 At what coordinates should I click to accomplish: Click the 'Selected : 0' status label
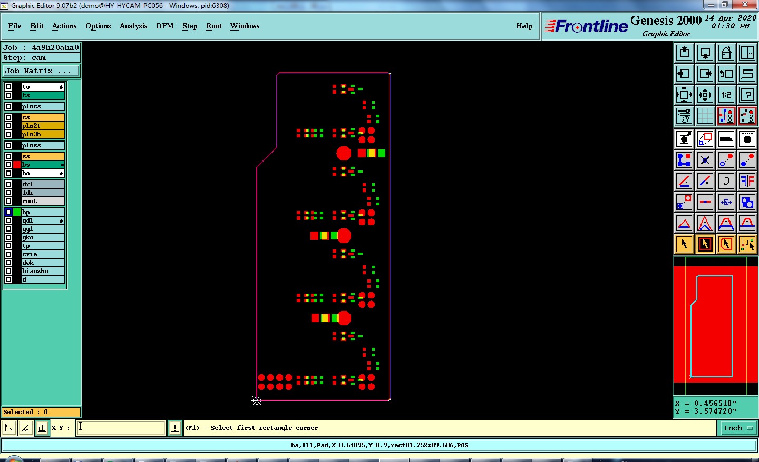[x=41, y=412]
